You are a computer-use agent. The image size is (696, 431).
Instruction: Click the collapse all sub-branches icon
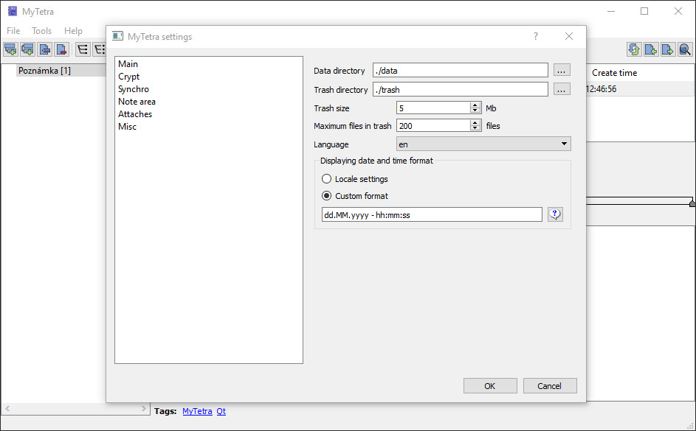100,49
